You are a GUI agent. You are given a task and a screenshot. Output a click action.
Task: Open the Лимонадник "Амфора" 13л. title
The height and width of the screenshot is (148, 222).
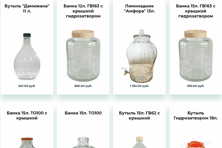tap(139, 9)
